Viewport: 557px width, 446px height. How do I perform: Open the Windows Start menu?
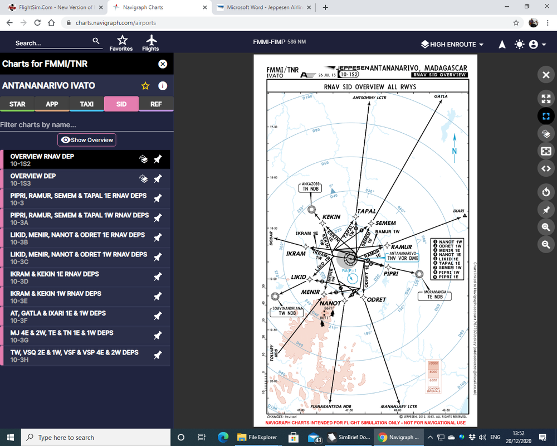10,437
